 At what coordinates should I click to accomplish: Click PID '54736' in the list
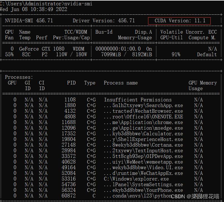[69, 184]
